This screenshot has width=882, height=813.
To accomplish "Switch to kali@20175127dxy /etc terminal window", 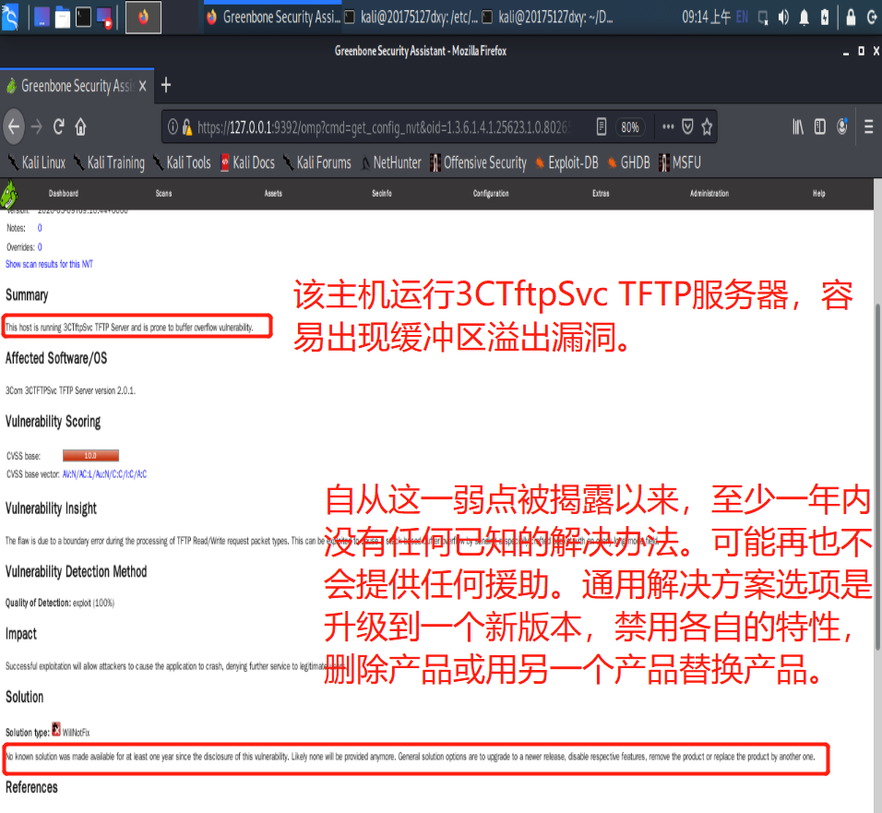I will tap(411, 18).
